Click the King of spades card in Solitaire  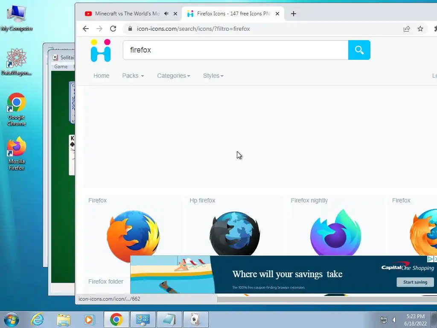click(x=72, y=155)
